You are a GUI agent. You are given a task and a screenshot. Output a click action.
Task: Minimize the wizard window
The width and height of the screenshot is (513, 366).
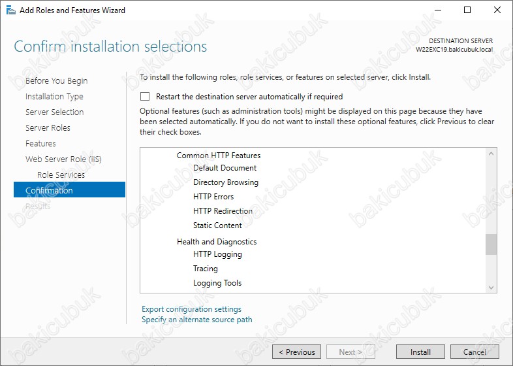(438, 10)
